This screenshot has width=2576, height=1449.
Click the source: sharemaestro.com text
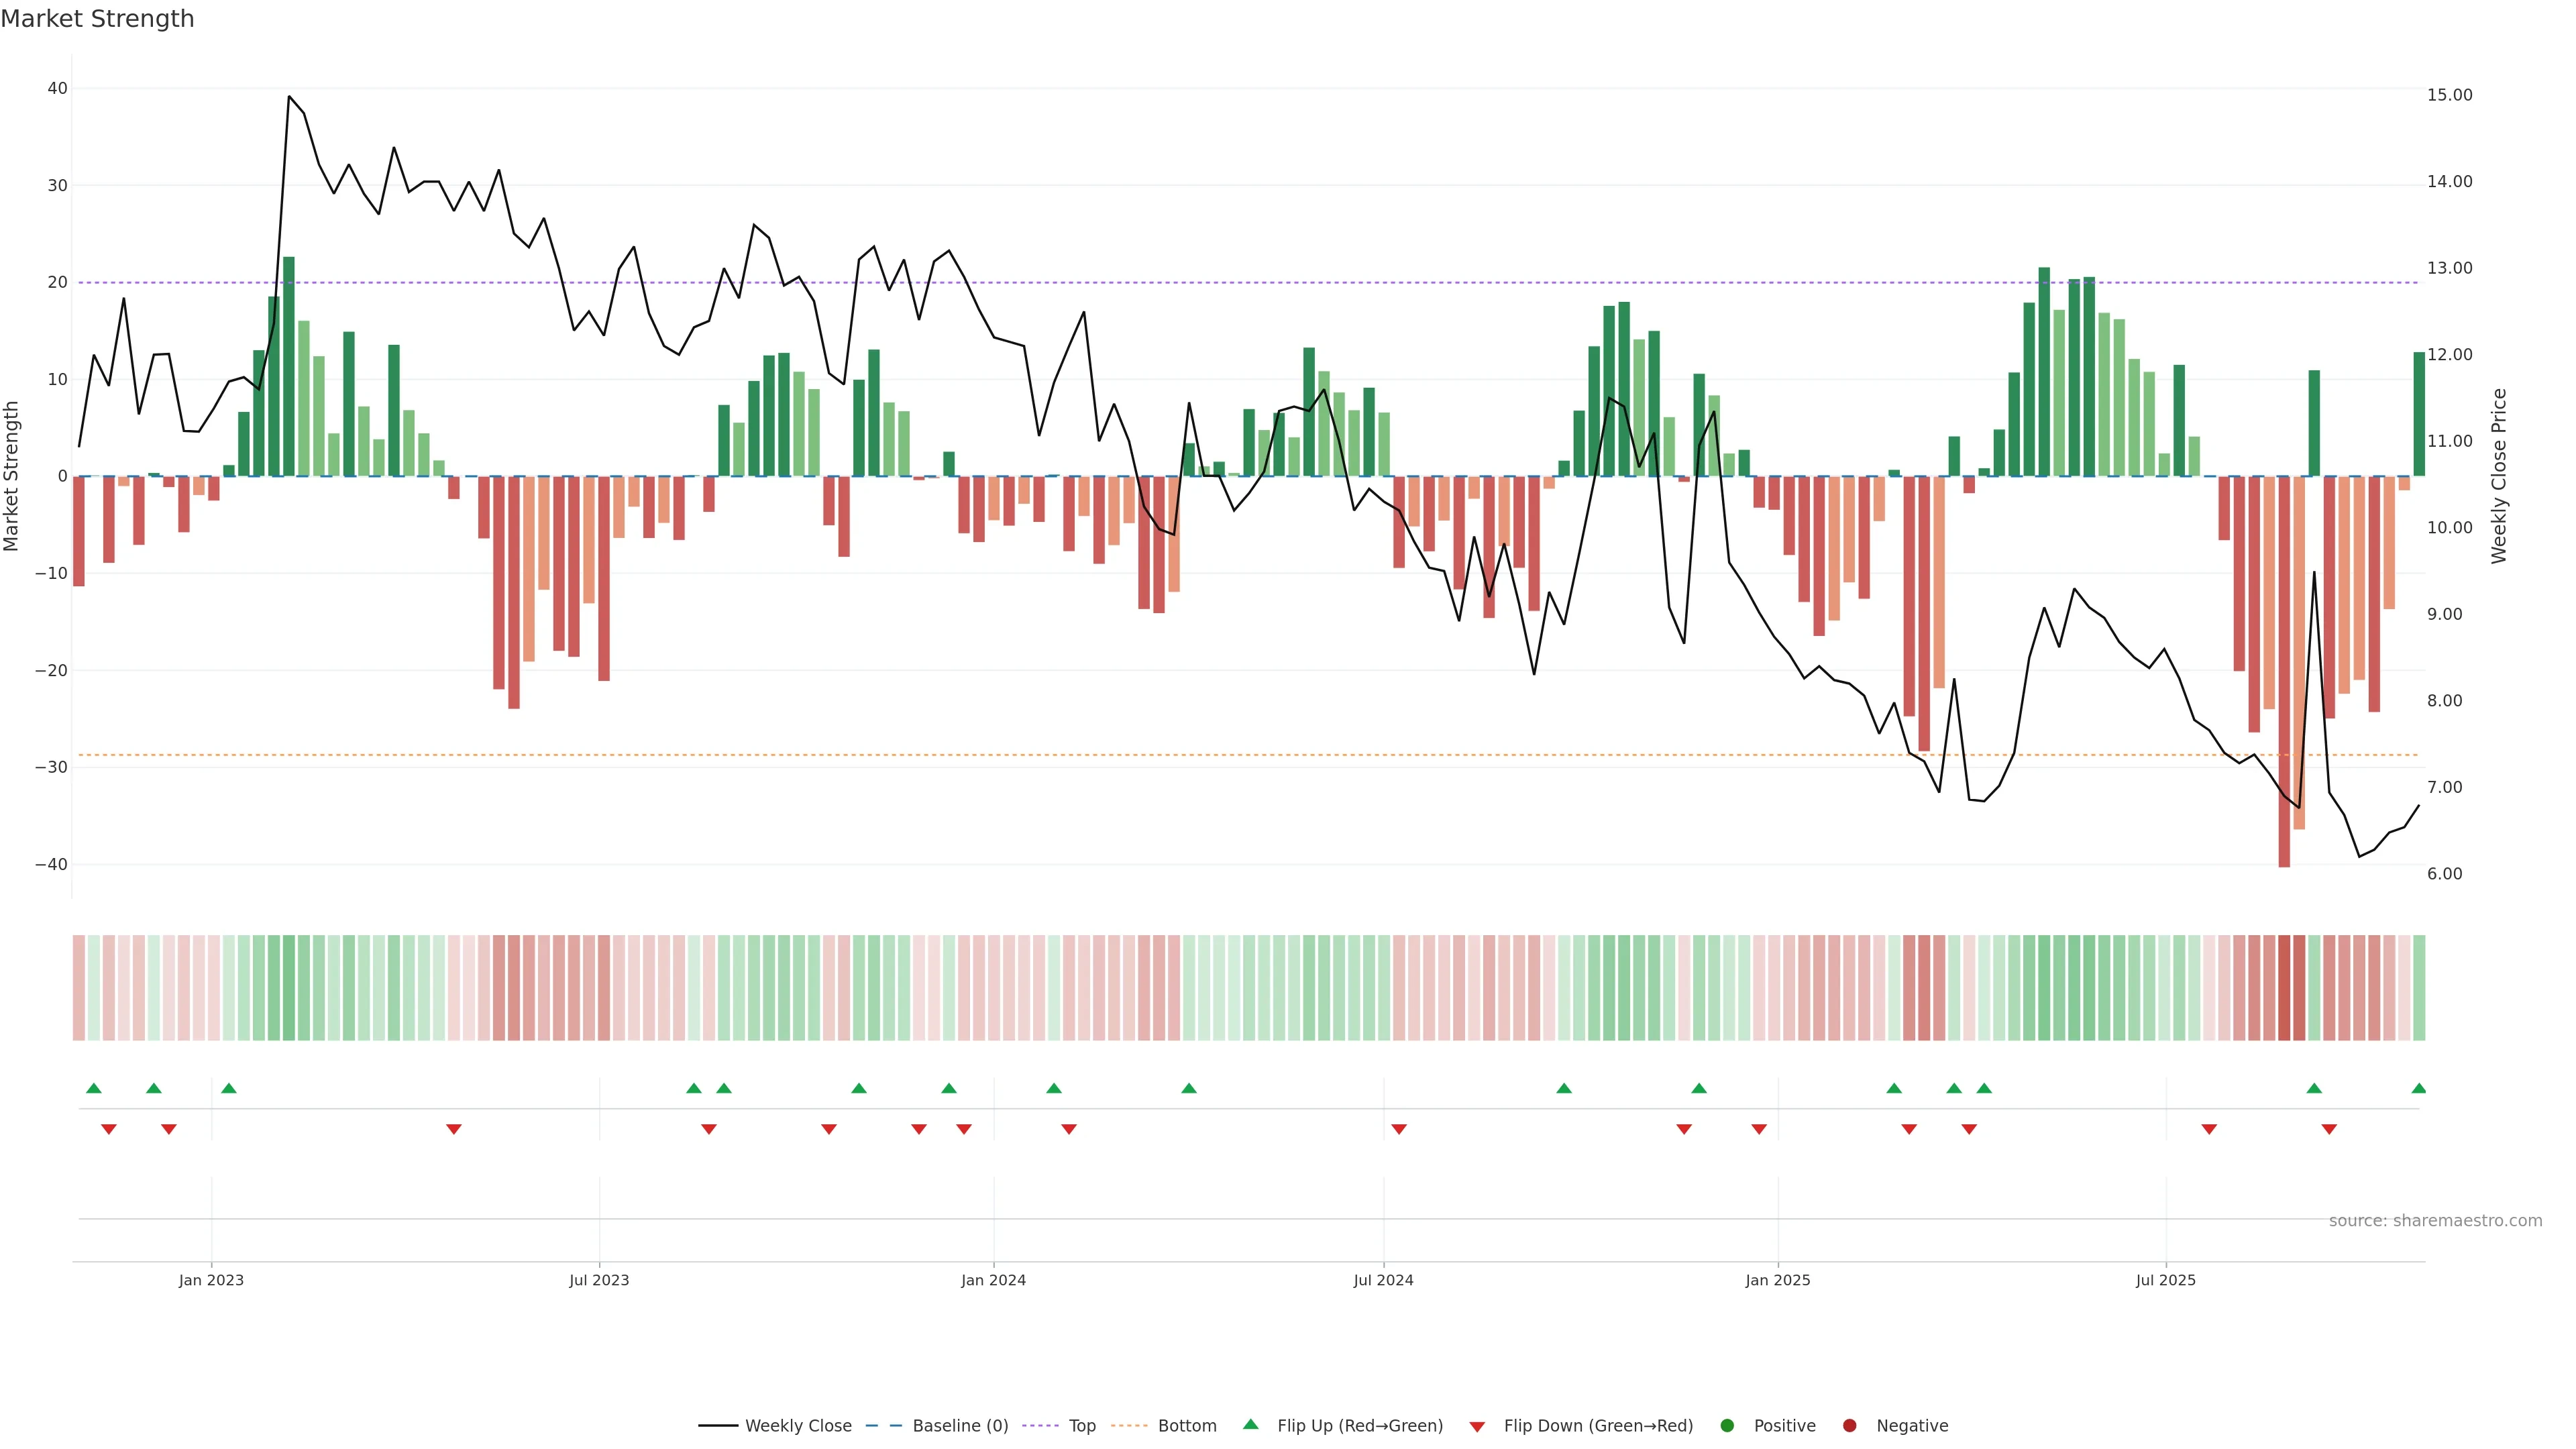pos(2435,1221)
